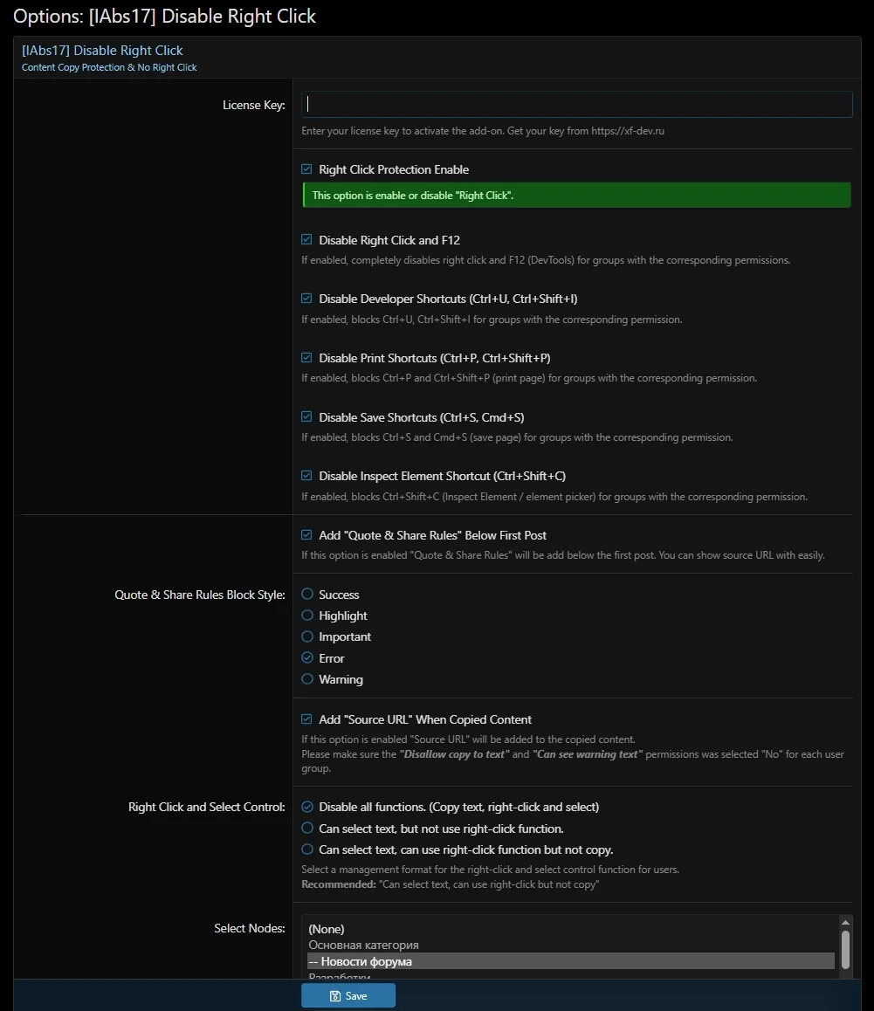
Task: Click the Select Nodes scrollbar up arrow
Action: tap(845, 923)
